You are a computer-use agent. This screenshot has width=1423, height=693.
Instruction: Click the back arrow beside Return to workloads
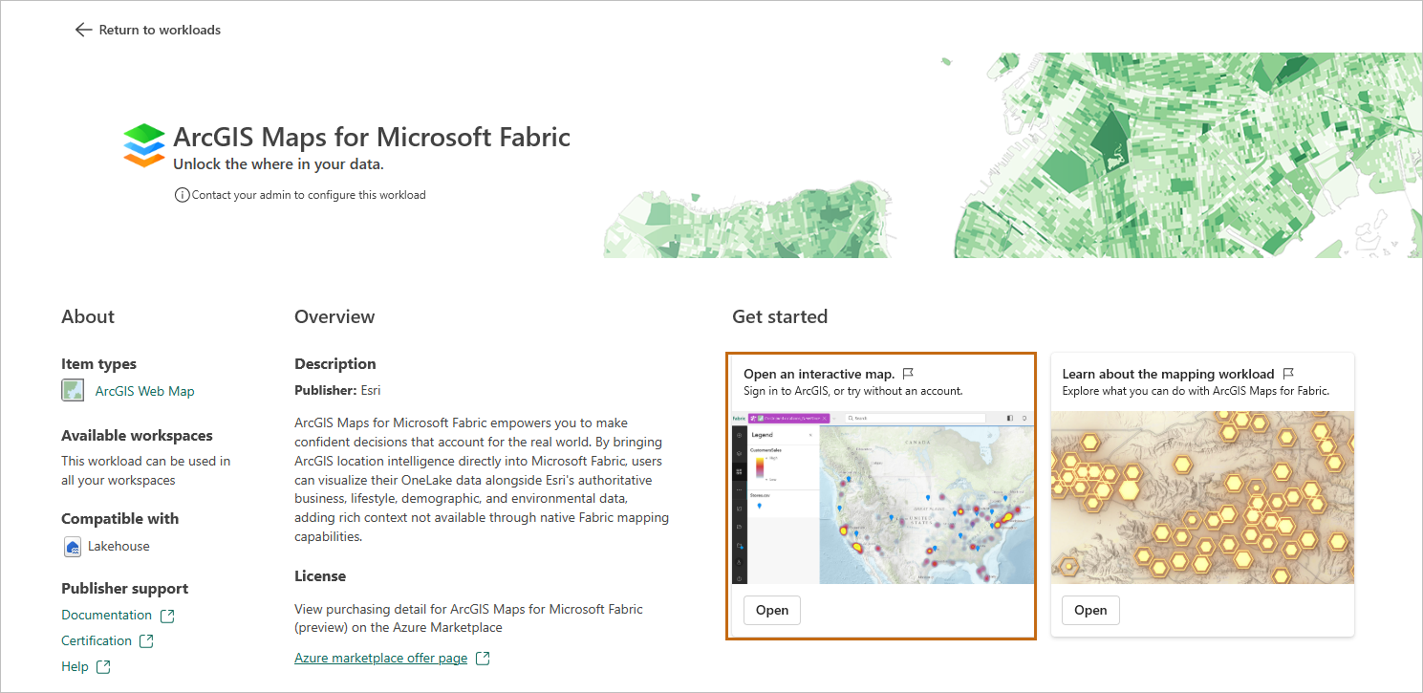point(83,30)
